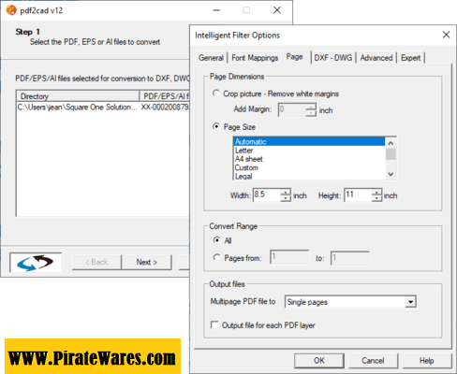Click the Width input field

[266, 195]
